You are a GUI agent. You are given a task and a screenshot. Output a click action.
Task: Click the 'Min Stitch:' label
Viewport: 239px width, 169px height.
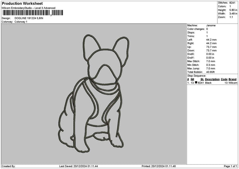click(193, 65)
